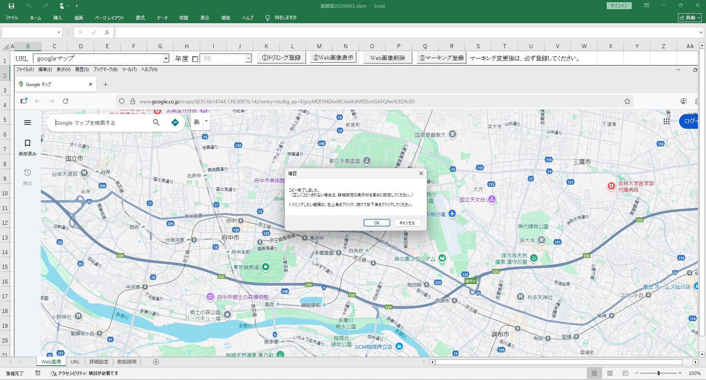The image size is (706, 380).
Task: Click the site padlock icon
Action: [133, 101]
